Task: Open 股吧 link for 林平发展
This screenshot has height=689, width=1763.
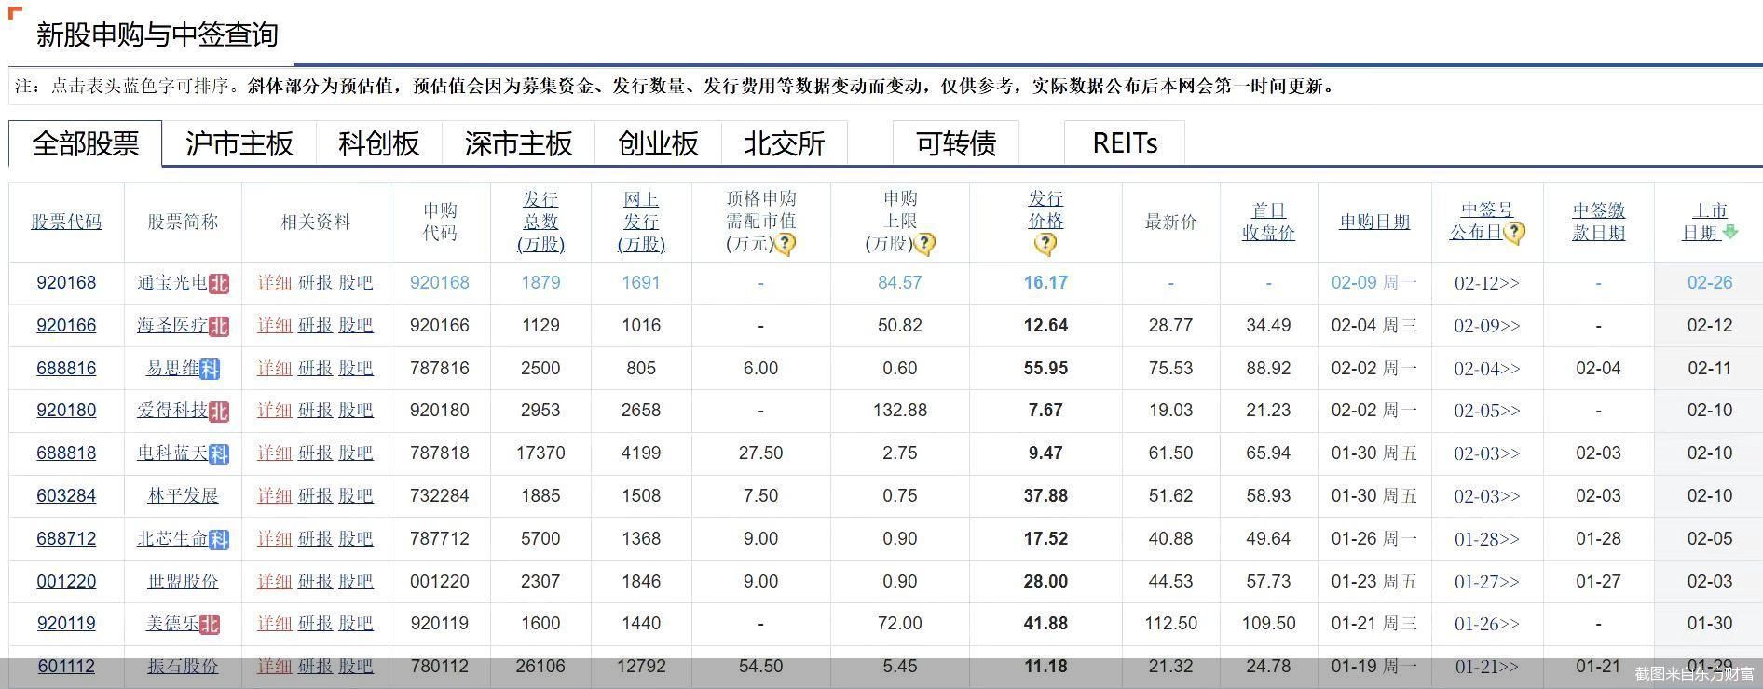Action: 356,496
